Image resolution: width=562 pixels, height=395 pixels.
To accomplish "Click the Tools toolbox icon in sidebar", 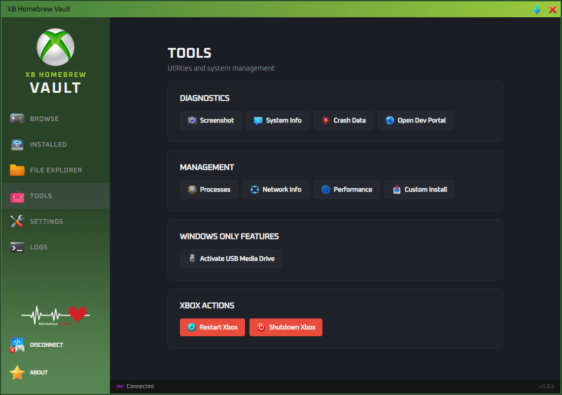I will tap(17, 196).
